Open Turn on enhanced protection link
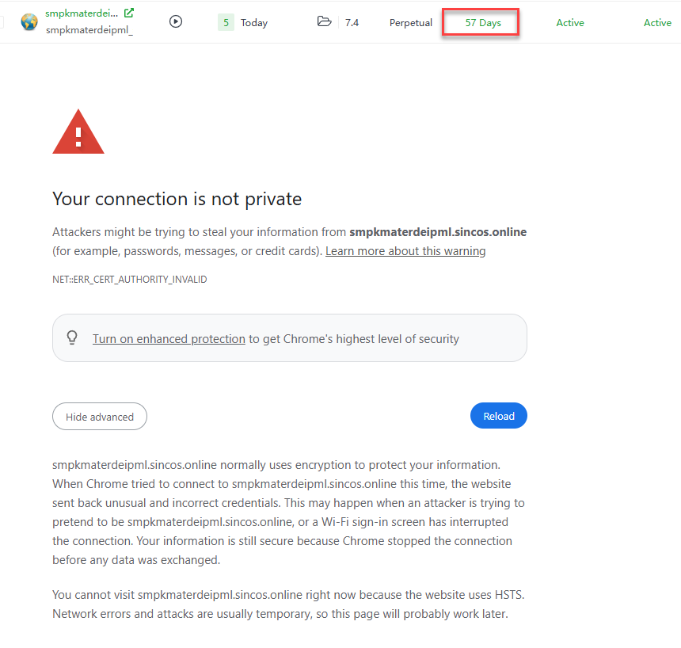Screen dimensions: 681x648 169,339
